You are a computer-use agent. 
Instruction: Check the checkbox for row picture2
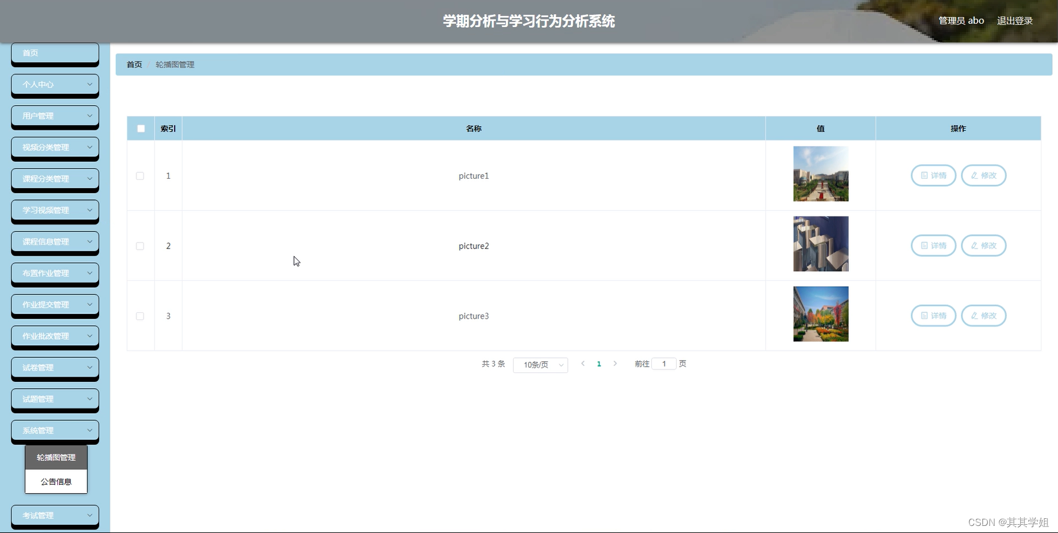tap(140, 246)
